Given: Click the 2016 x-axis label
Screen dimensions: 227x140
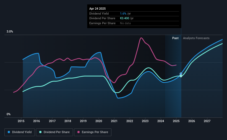Looking at the screenshot, I should [x=36, y=121].
